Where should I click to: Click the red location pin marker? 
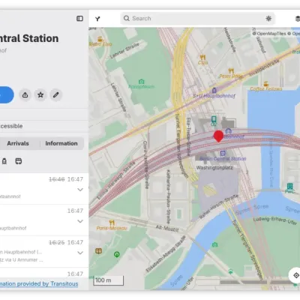[218, 136]
